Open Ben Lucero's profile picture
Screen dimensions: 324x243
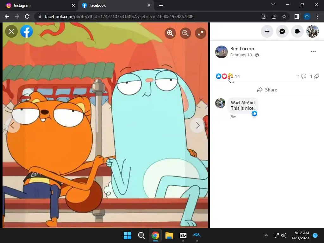[x=221, y=52]
